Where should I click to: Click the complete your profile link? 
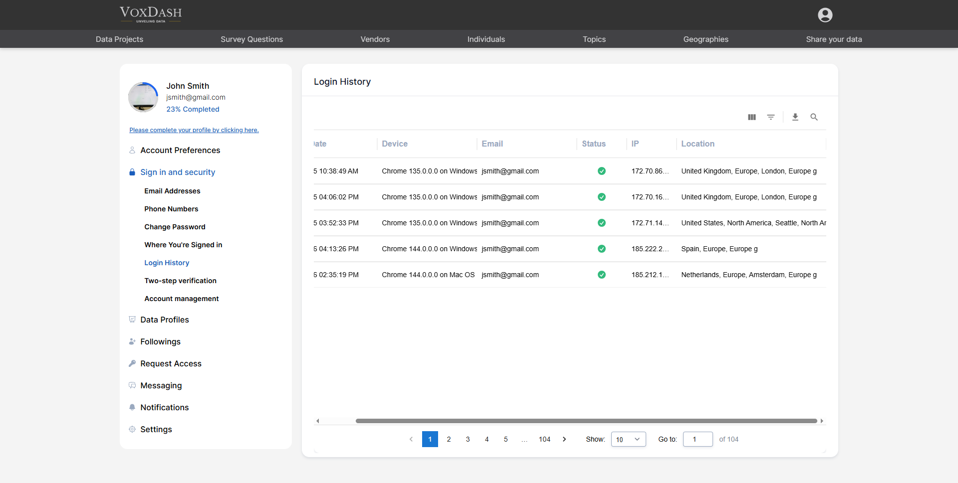tap(194, 130)
